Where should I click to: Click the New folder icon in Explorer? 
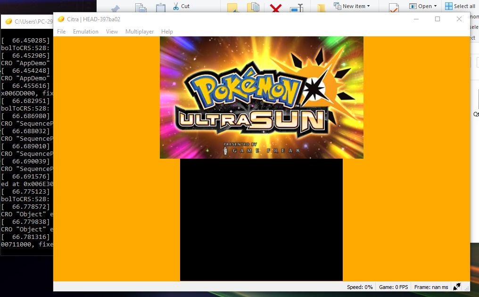(x=321, y=8)
